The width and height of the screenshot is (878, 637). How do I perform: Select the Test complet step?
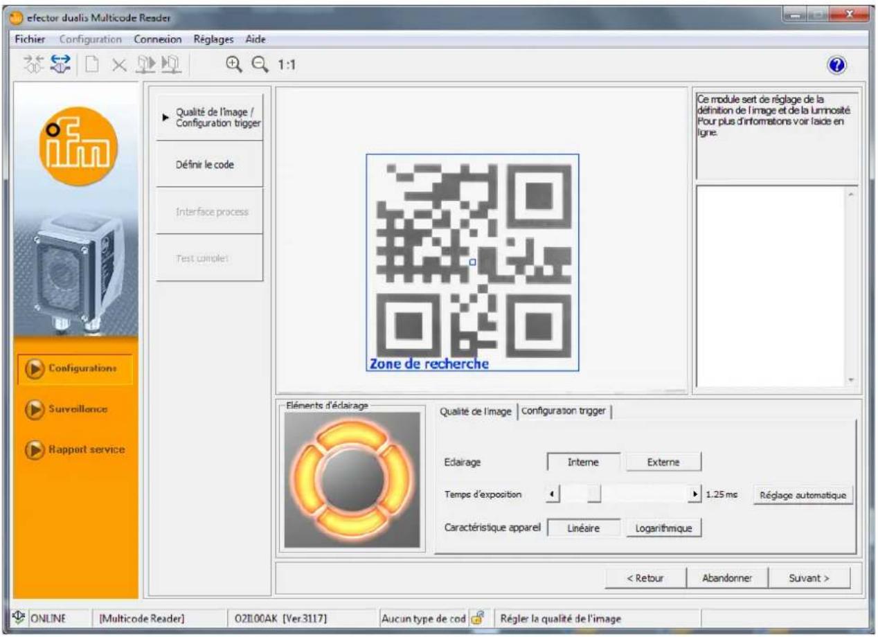click(x=210, y=258)
